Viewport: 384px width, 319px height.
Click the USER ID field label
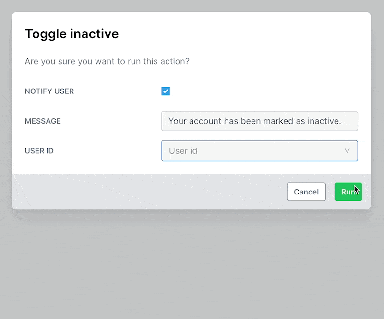pyautogui.click(x=39, y=151)
